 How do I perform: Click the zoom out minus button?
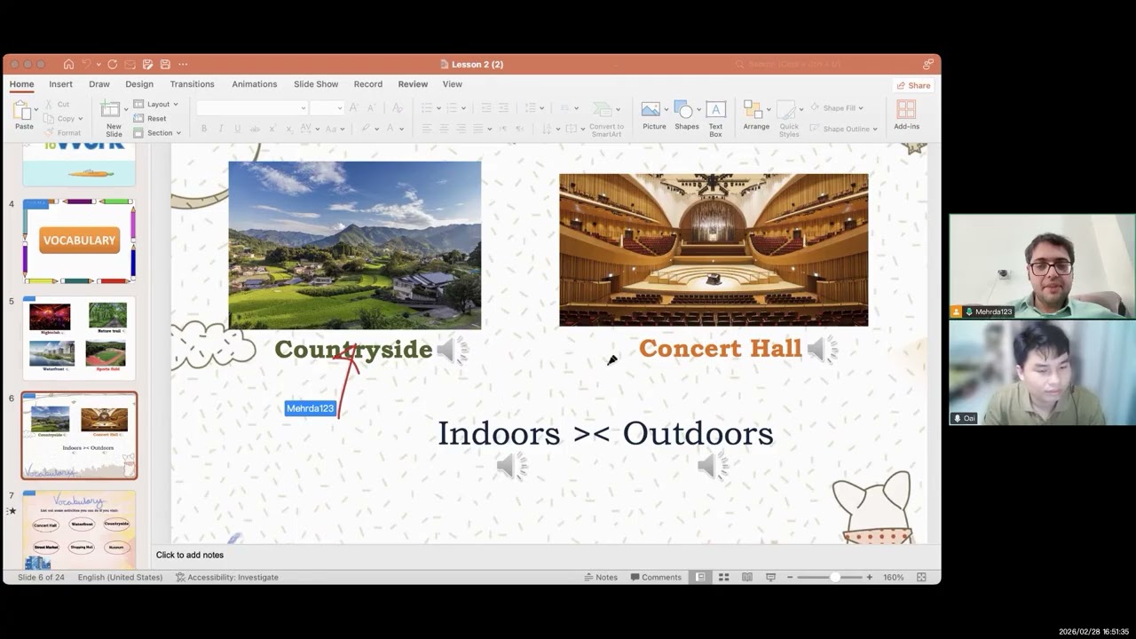coord(790,577)
